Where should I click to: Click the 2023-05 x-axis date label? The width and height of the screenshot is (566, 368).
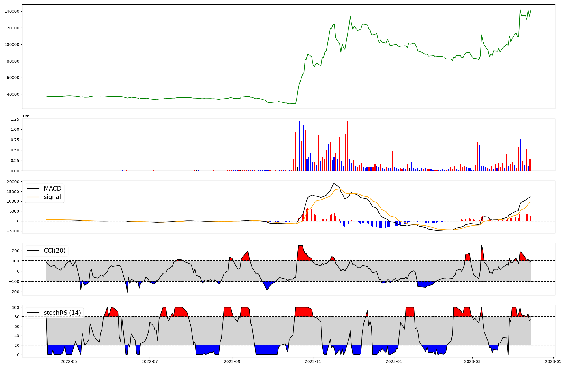(553, 361)
